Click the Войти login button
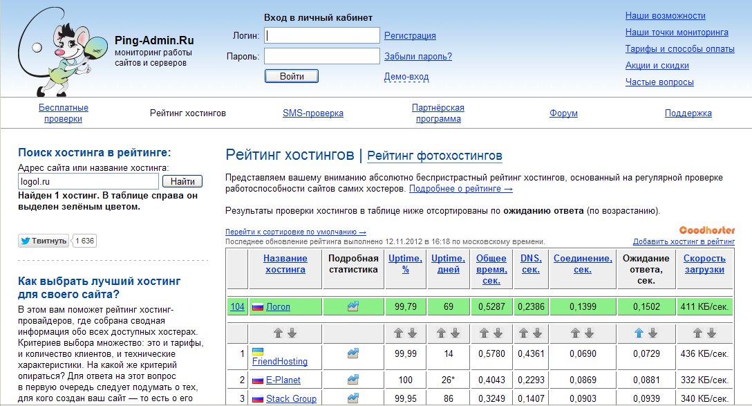 [x=292, y=76]
